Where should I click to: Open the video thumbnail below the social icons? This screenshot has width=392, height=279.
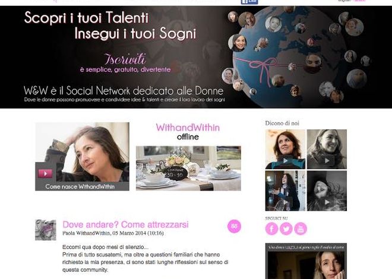point(306,261)
